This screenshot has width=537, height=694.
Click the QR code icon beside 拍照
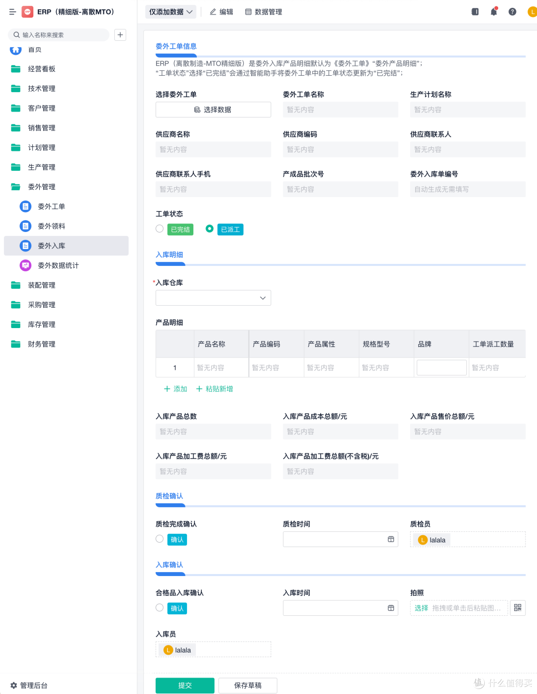518,608
